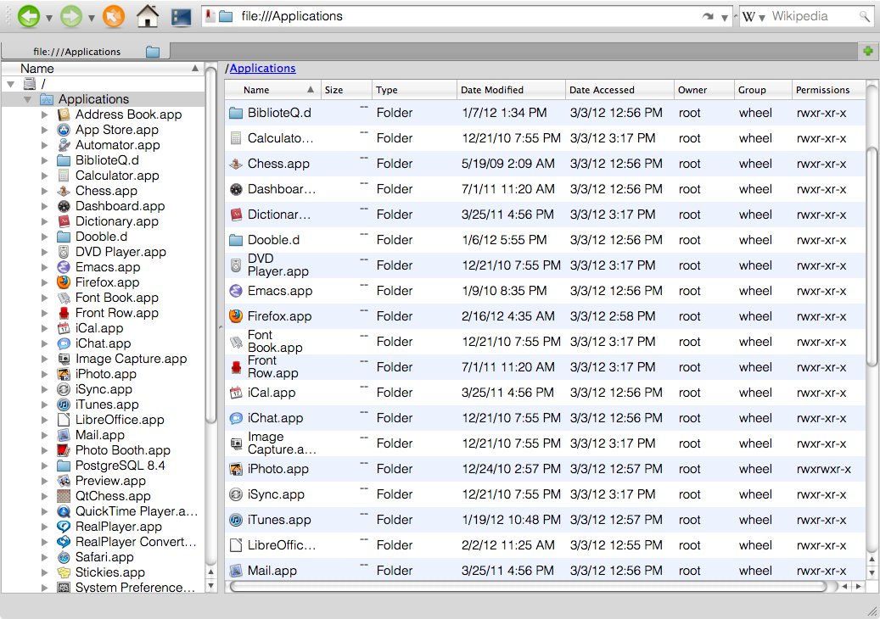Click the QuickTime Player icon in the sidebar
This screenshot has height=619, width=880.
(x=64, y=511)
